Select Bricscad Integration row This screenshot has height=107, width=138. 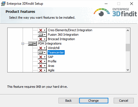tap(61, 39)
